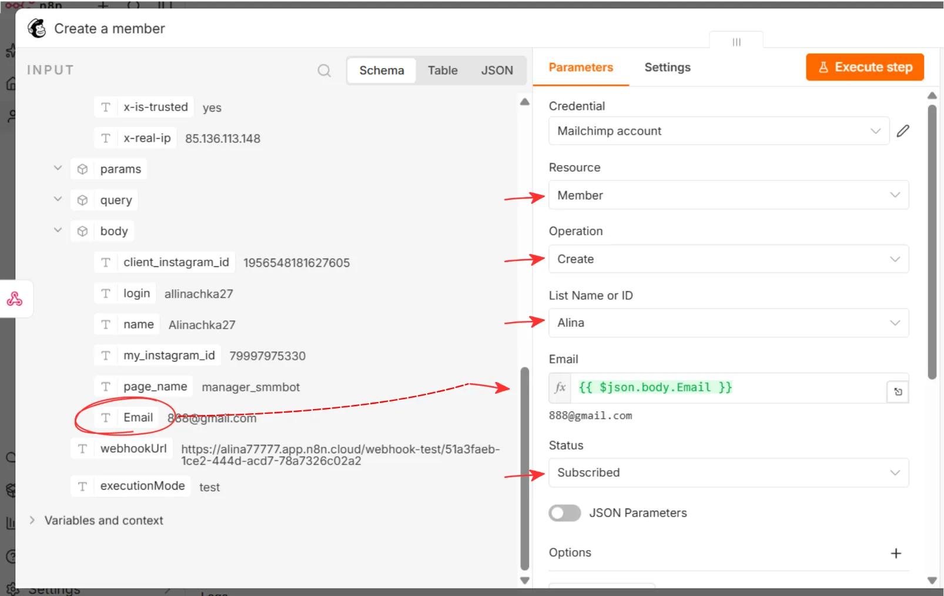Select the executionMode field pill

[x=130, y=486]
